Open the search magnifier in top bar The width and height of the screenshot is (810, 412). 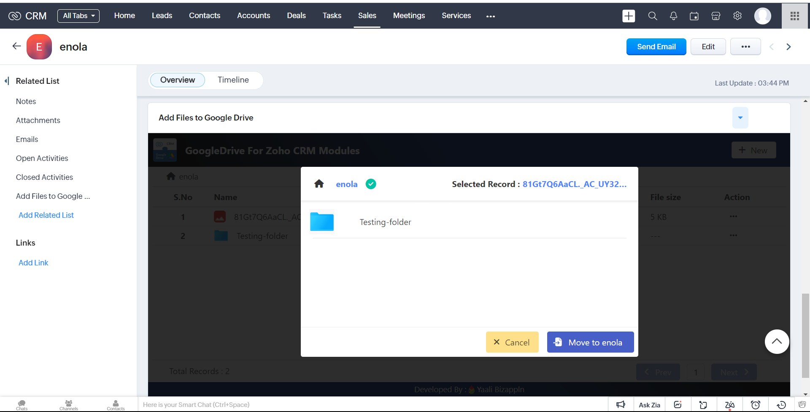coord(652,16)
